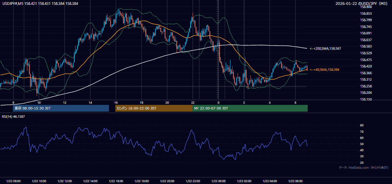The height and width of the screenshot is (184, 392).
Task: Click bottom time label 1/23 00:00
Action: pos(218,181)
